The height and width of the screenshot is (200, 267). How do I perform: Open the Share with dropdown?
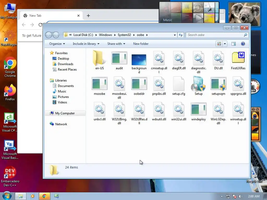116,44
